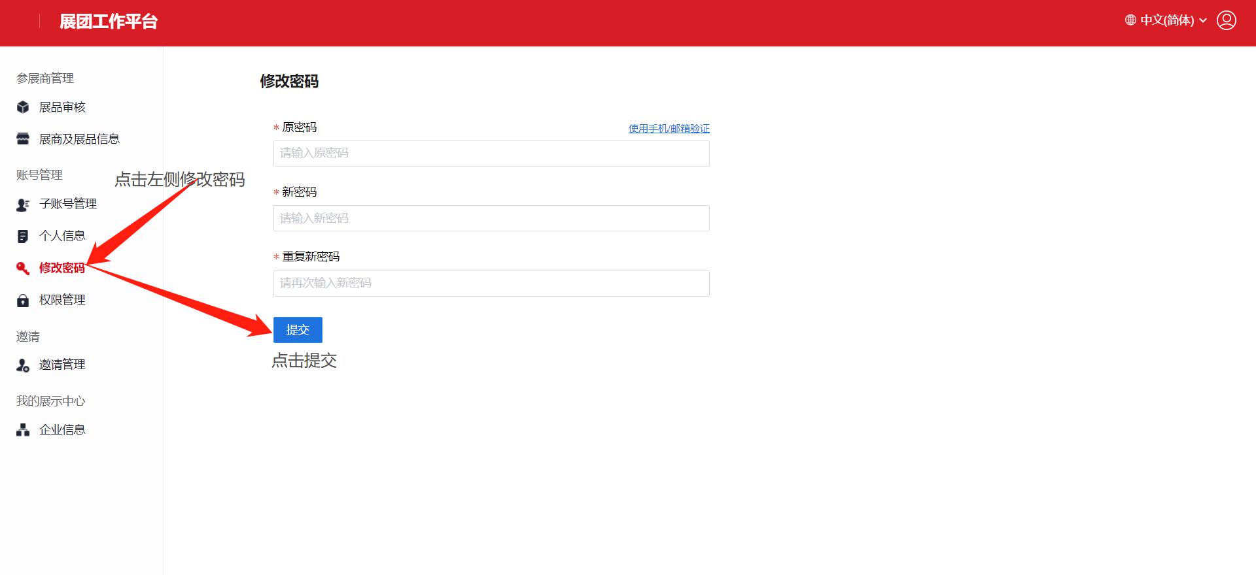Click the red key icon beside 修改密码
The image size is (1256, 575).
pyautogui.click(x=23, y=269)
